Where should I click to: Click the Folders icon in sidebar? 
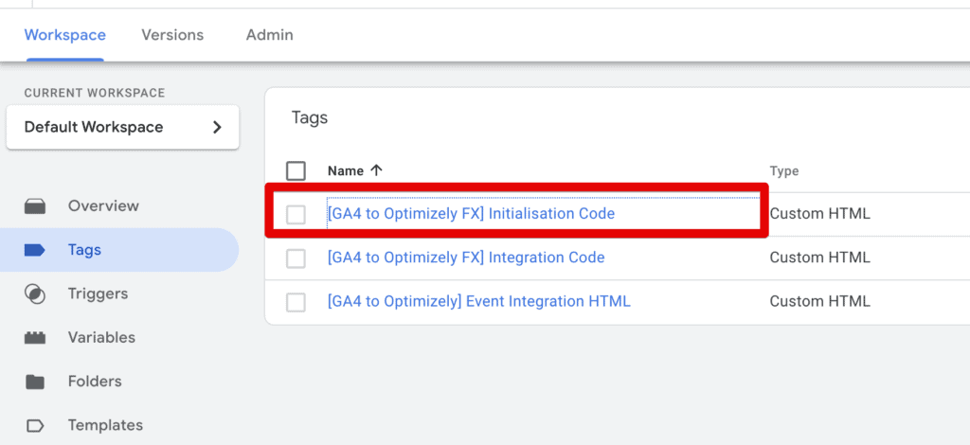pyautogui.click(x=35, y=382)
